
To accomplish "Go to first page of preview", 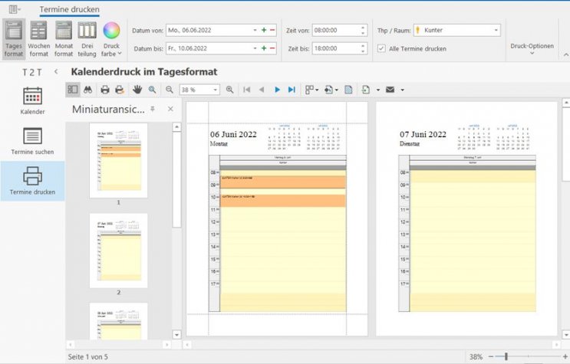I will tap(246, 90).
